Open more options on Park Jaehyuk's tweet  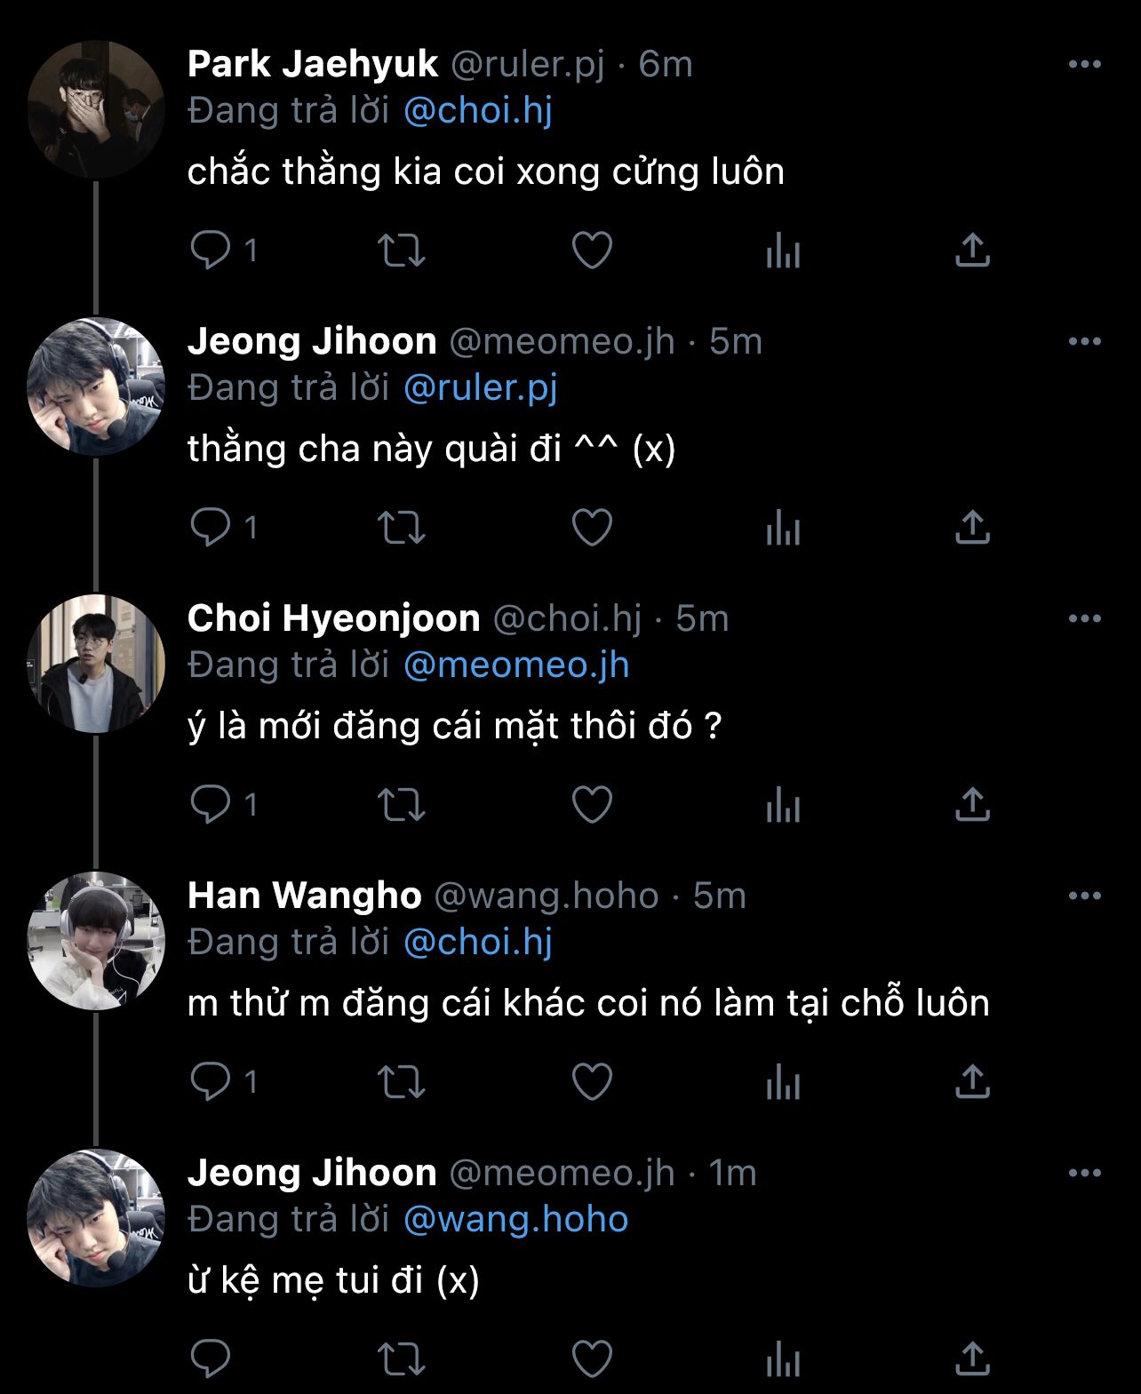pos(1084,64)
